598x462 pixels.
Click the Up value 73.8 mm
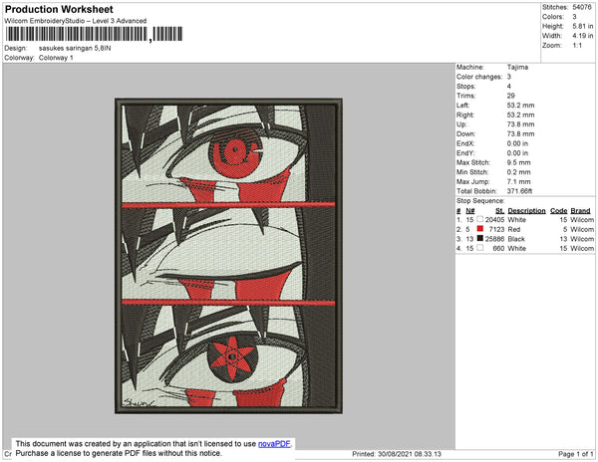(520, 124)
